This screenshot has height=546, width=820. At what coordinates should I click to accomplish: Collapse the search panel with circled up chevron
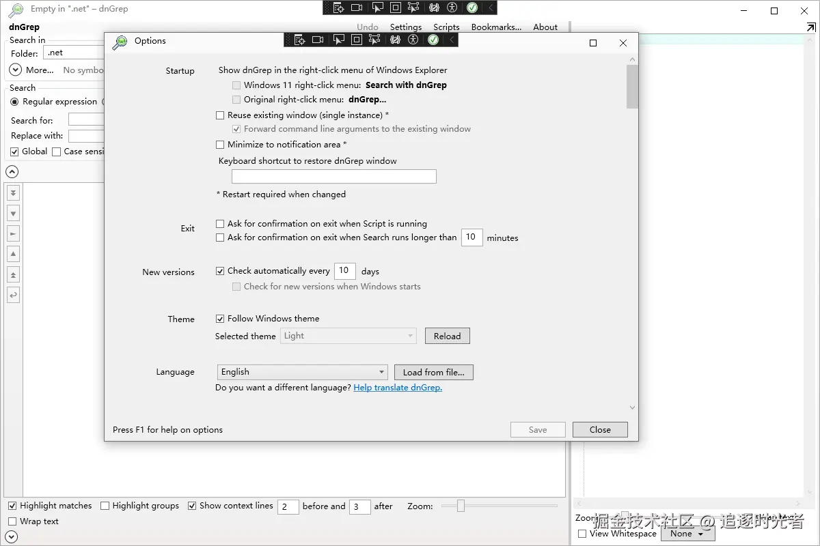pyautogui.click(x=12, y=171)
